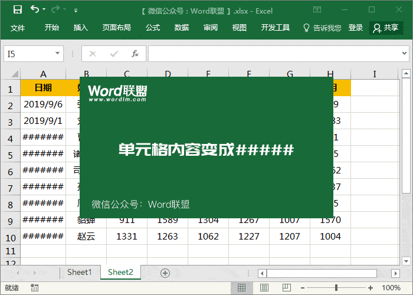Image resolution: width=413 pixels, height=295 pixels.
Task: Switch to the Sheet1 tab
Action: [x=79, y=272]
